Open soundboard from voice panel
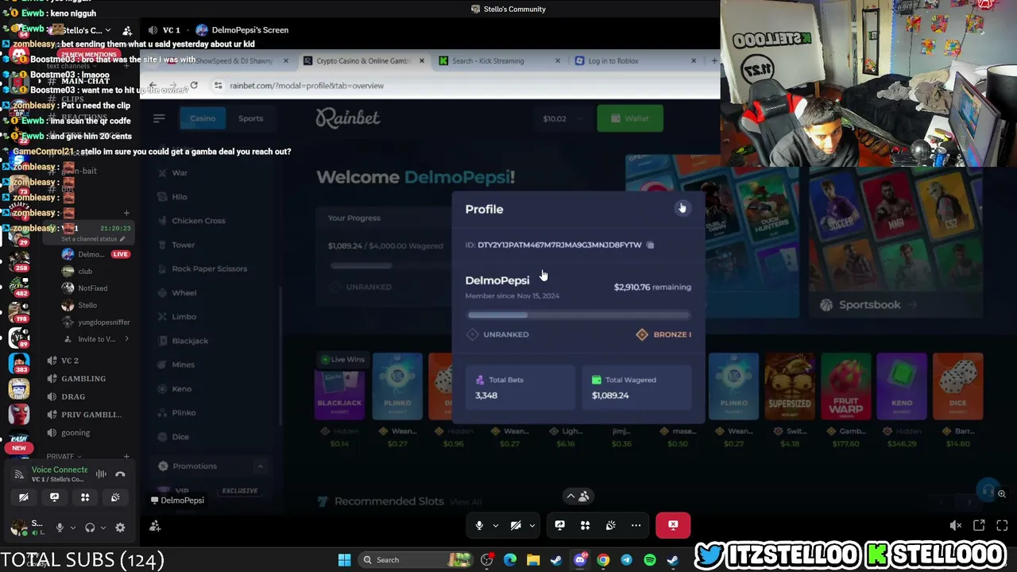Image resolution: width=1017 pixels, height=572 pixels. (x=115, y=497)
